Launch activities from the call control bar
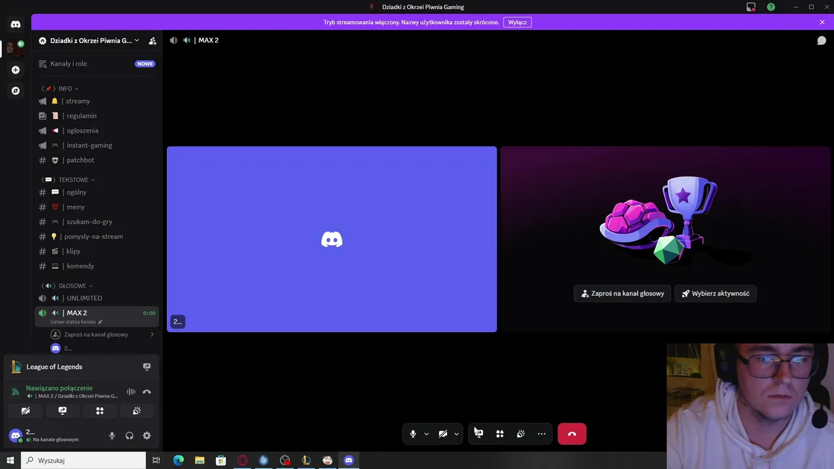The height and width of the screenshot is (469, 834). (x=500, y=434)
